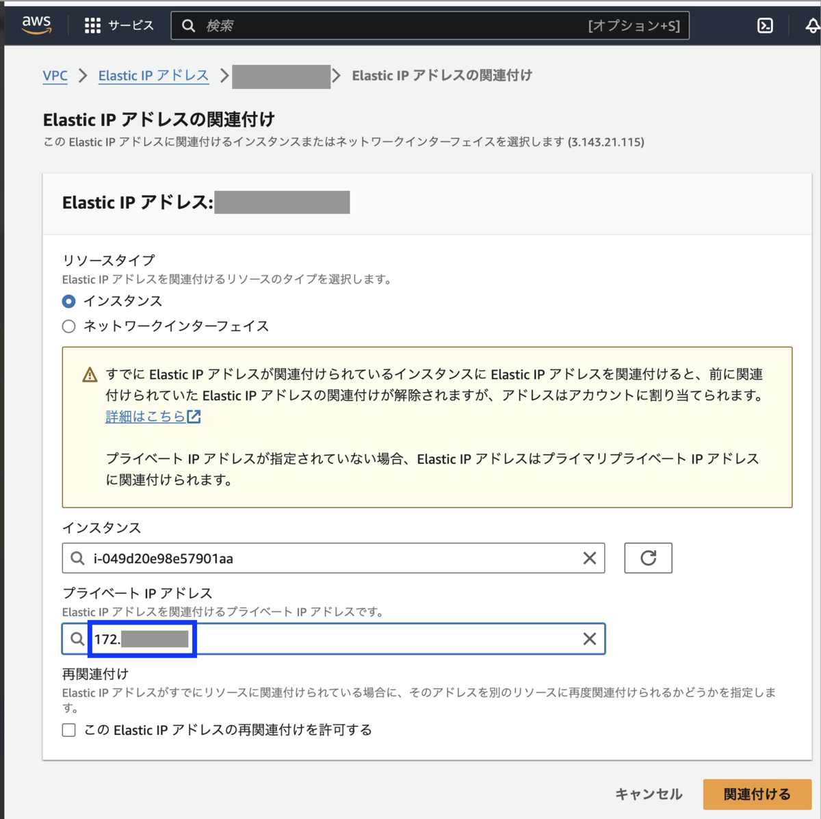Click the magnifier icon in the private IP field
Viewport: 821px width, 819px height.
[77, 638]
